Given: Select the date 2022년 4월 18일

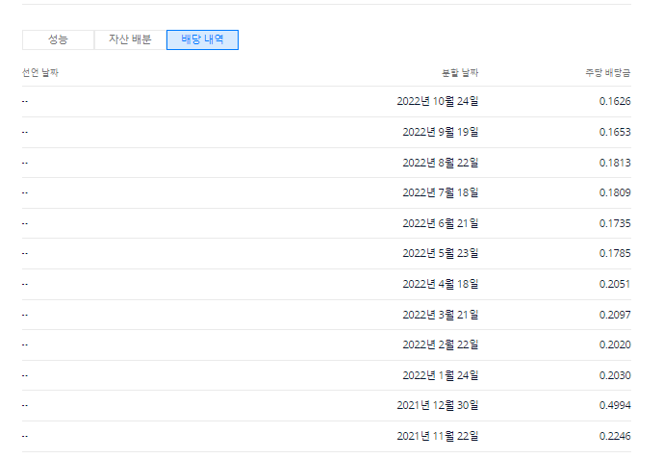Looking at the screenshot, I should point(441,284).
